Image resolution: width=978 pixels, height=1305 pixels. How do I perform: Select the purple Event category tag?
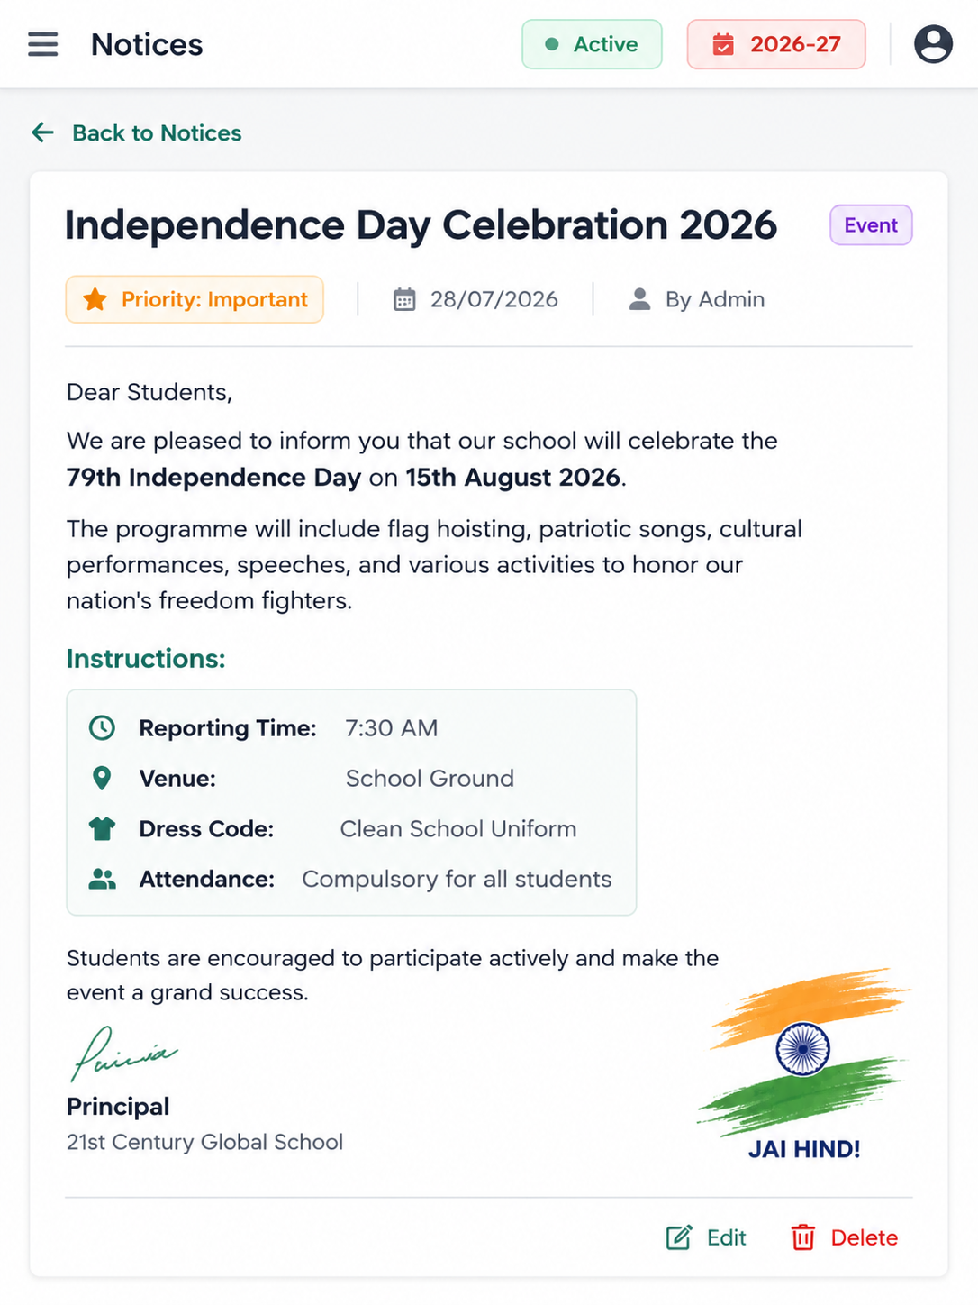coord(871,225)
